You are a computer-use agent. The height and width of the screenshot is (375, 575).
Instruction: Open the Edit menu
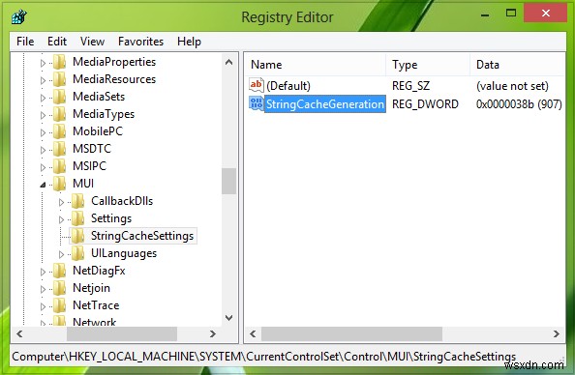point(57,42)
